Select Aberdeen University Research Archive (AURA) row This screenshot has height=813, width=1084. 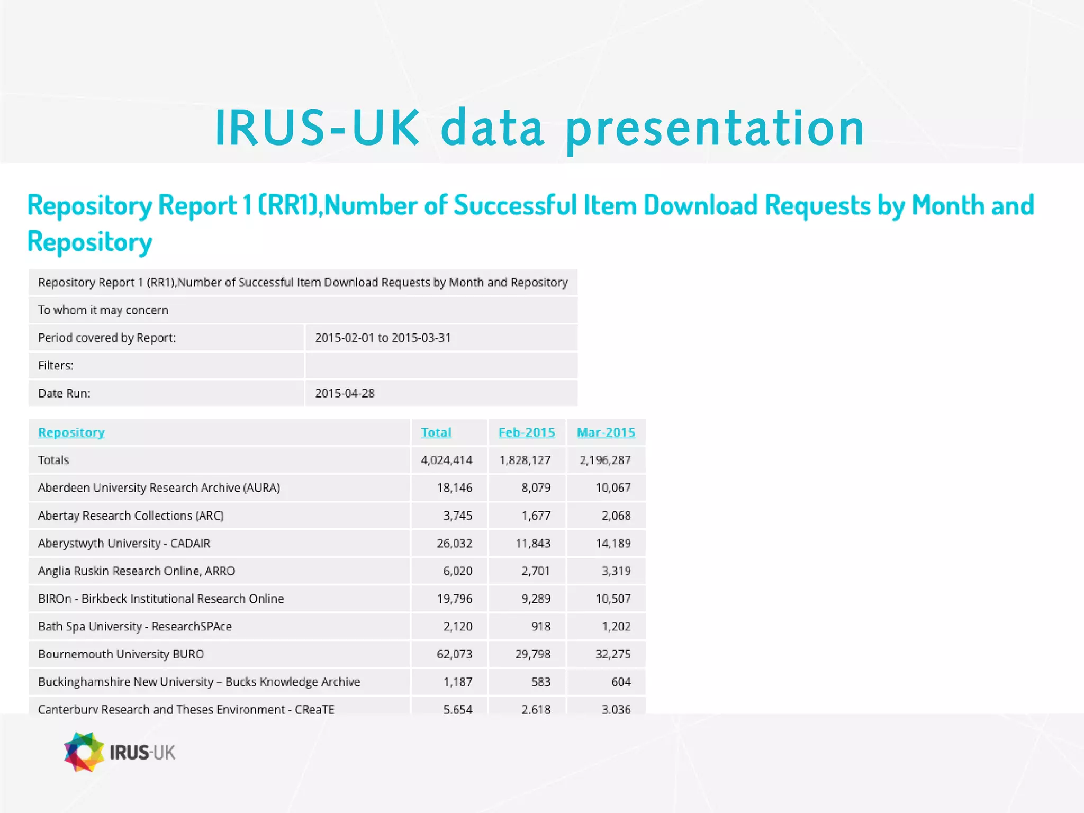tap(337, 487)
